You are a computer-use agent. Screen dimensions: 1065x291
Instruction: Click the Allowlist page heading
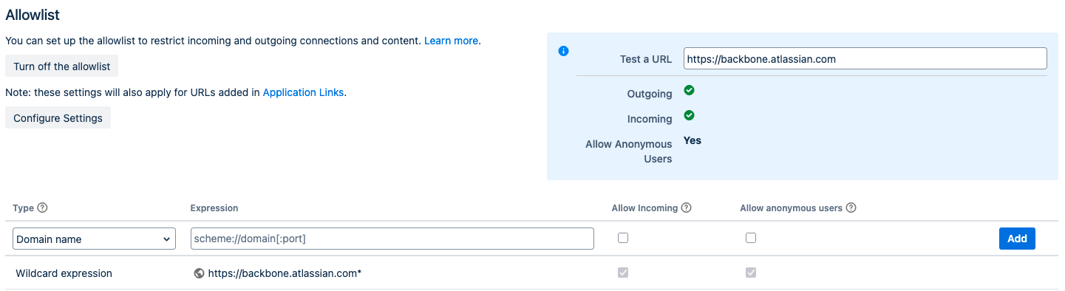[33, 14]
